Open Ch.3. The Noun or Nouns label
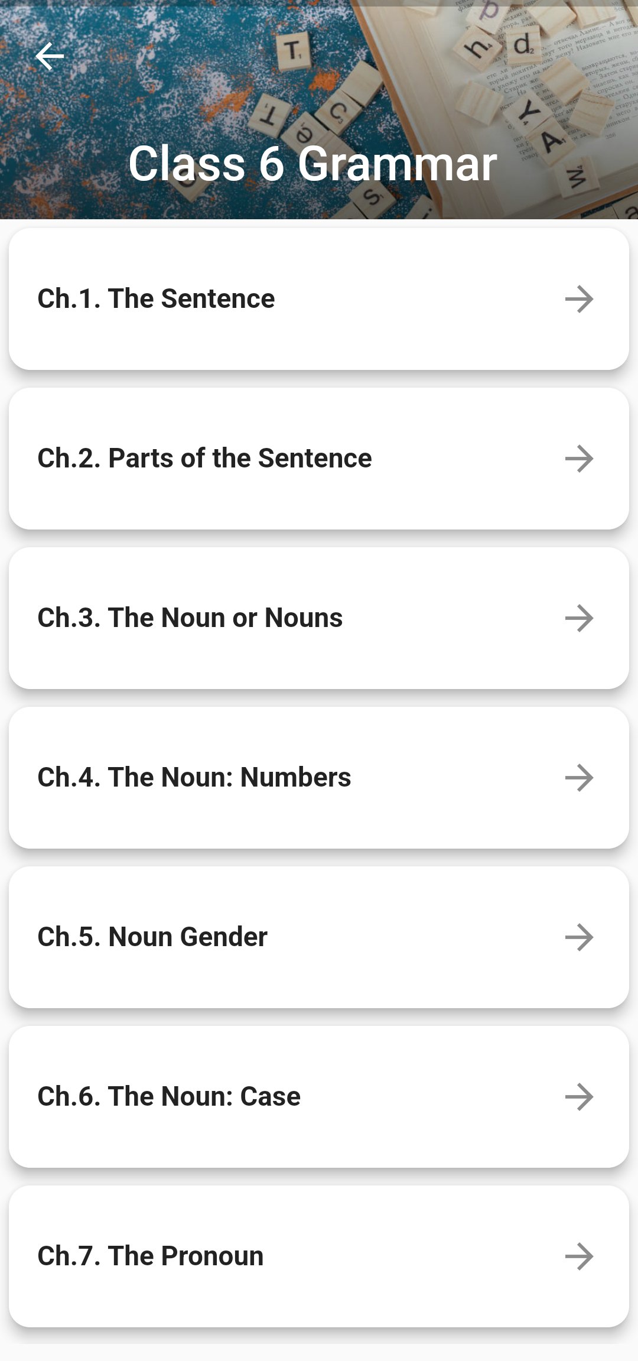638x1361 pixels. coord(190,618)
